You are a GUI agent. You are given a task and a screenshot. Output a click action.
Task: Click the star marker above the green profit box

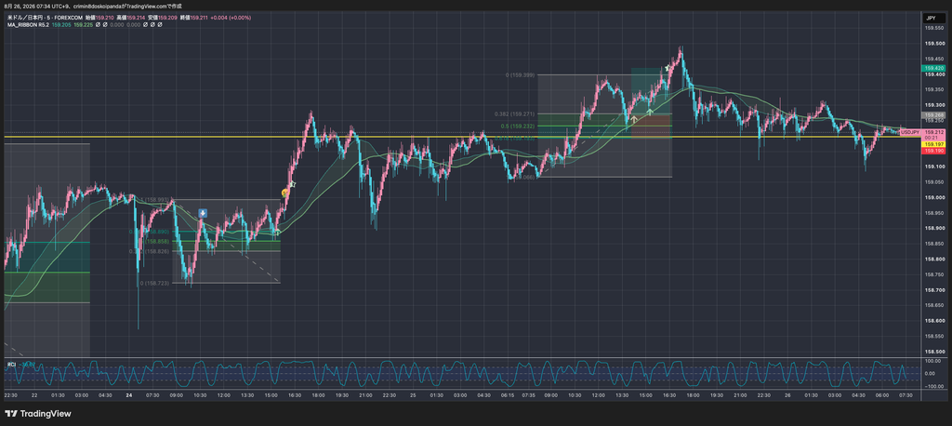(x=668, y=68)
